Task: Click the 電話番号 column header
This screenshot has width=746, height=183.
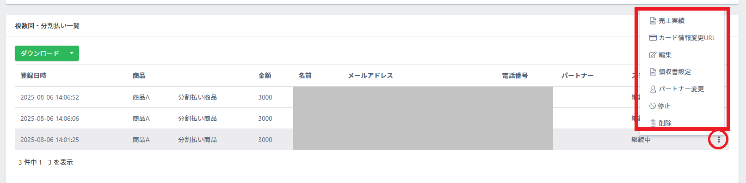Action: pyautogui.click(x=515, y=76)
